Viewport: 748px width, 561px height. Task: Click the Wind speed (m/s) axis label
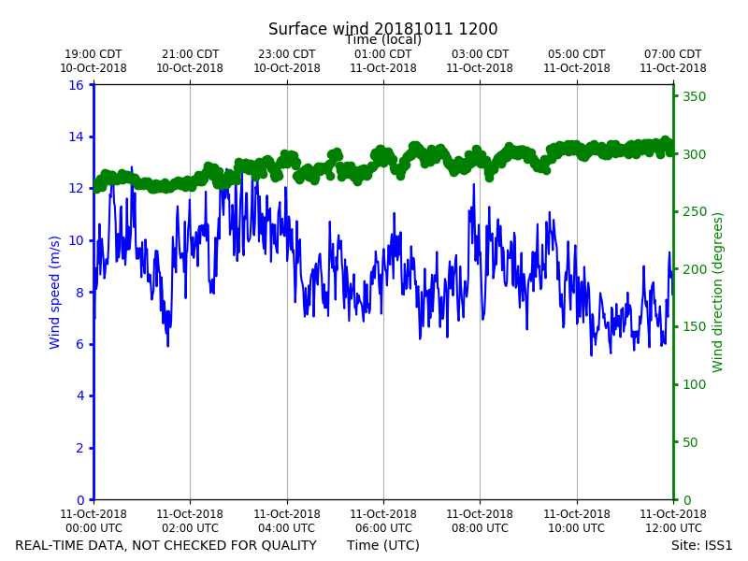[55, 292]
